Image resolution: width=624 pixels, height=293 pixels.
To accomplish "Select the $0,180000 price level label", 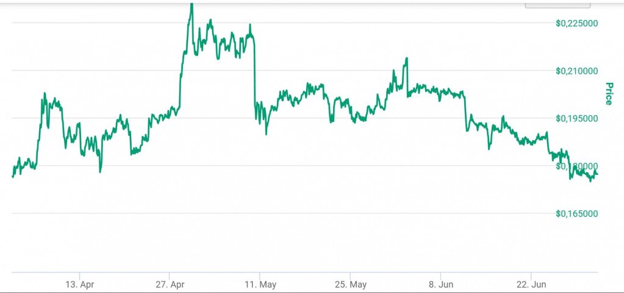I will [x=576, y=166].
